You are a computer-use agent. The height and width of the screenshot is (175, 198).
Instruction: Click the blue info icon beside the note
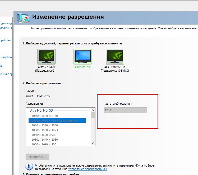coord(29,167)
